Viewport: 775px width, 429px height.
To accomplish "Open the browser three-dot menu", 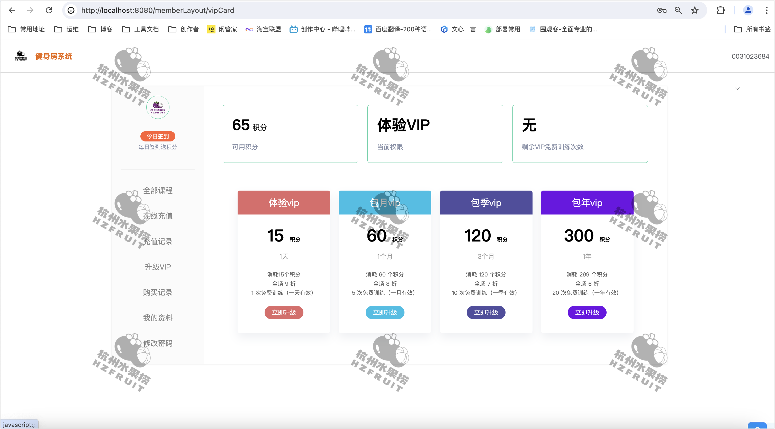I will pos(766,10).
